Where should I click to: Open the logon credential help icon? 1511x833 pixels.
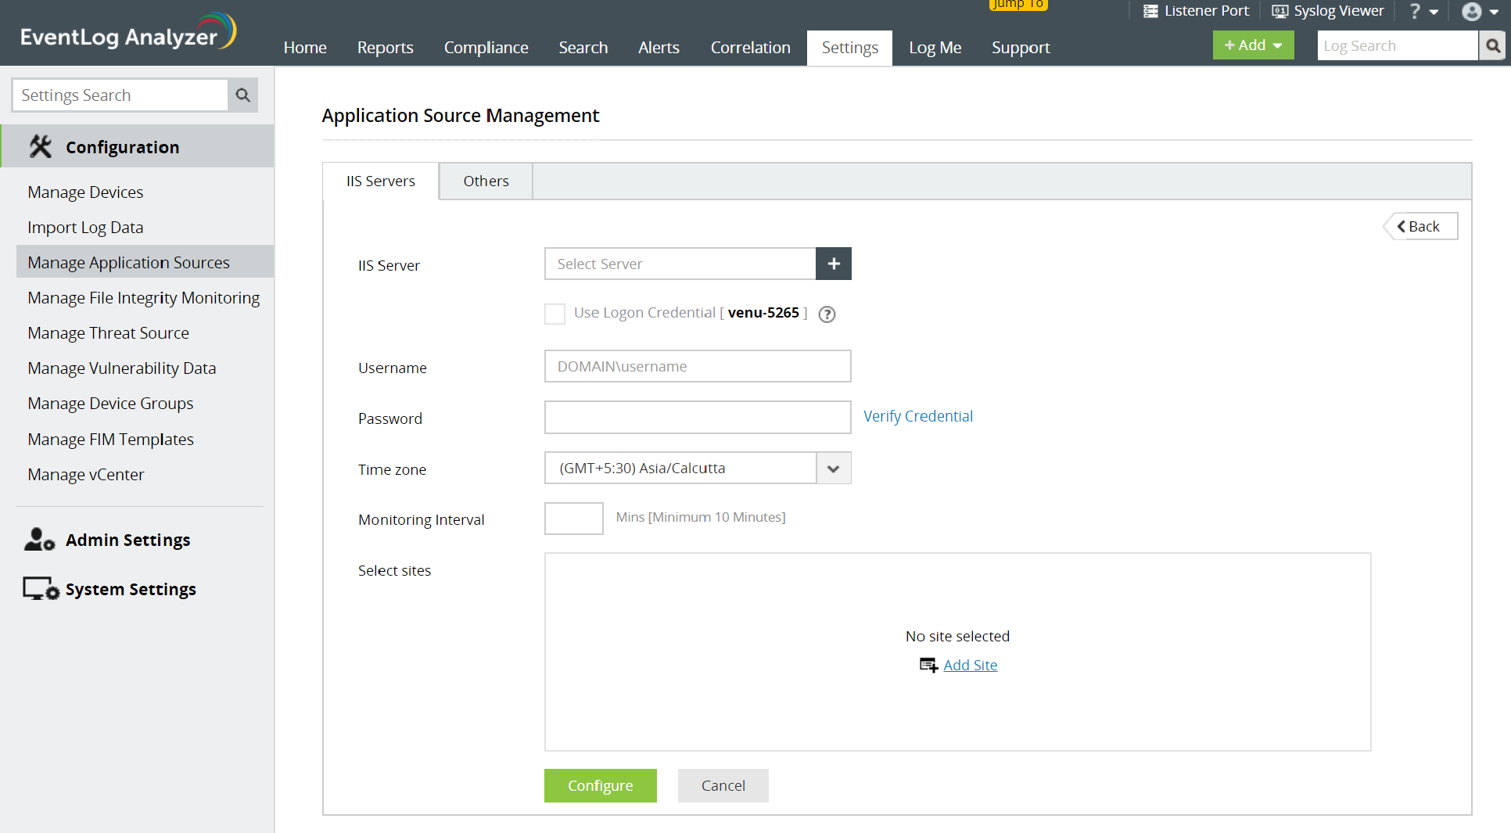(x=827, y=314)
